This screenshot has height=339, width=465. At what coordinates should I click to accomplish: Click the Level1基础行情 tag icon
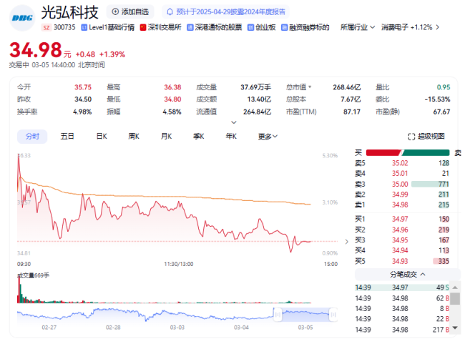tap(84, 28)
